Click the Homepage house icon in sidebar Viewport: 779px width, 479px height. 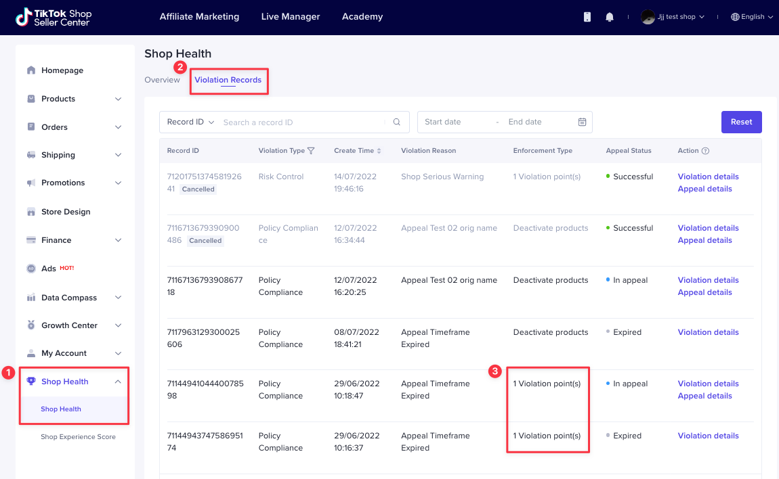click(x=31, y=70)
